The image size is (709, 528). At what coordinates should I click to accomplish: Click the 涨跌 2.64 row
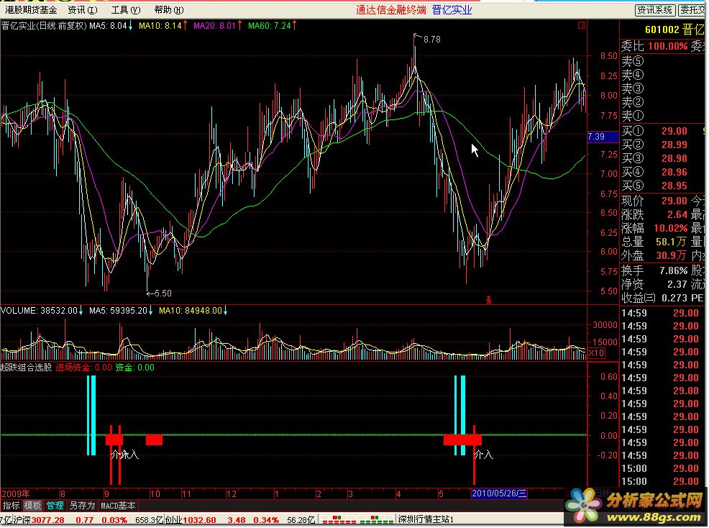point(654,214)
